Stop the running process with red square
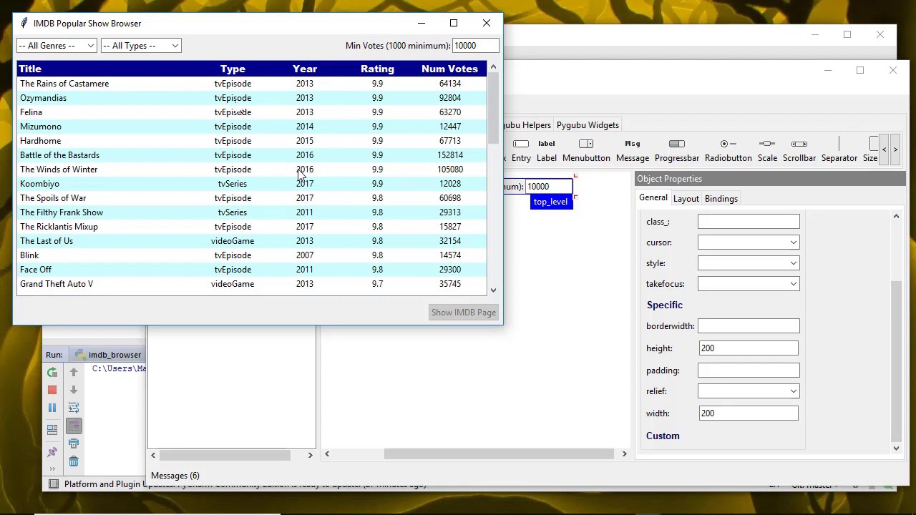916x515 pixels. (x=52, y=390)
